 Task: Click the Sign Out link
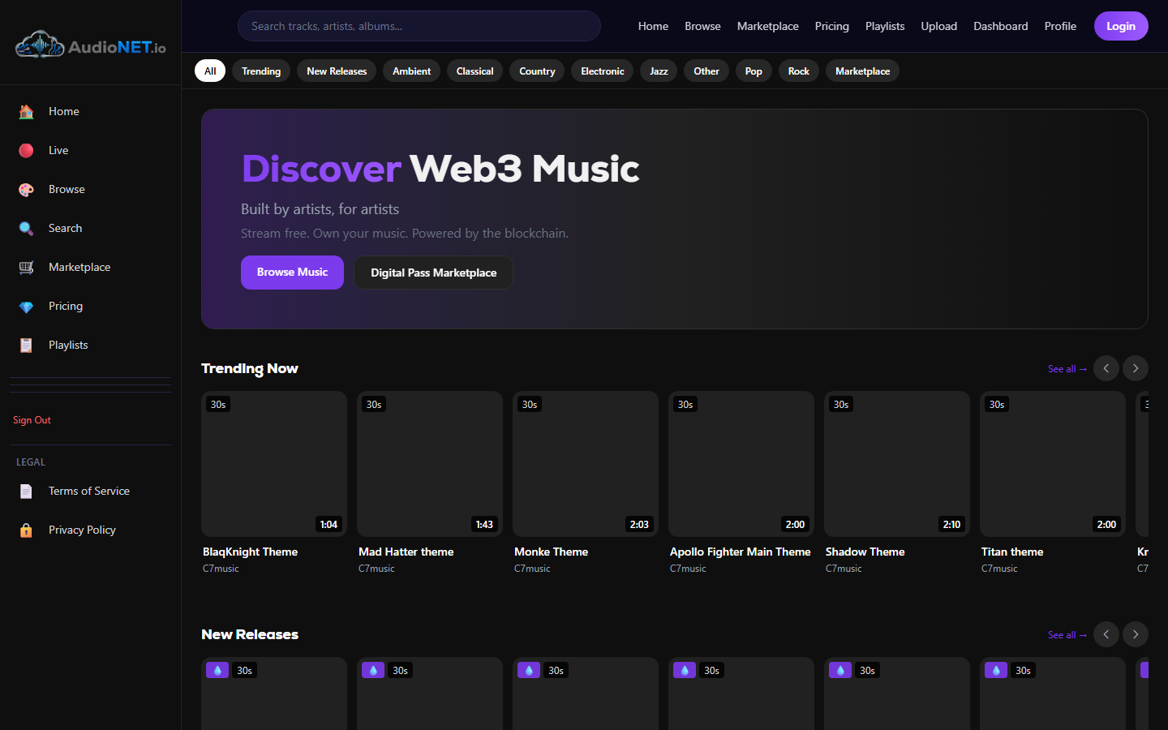pos(32,420)
